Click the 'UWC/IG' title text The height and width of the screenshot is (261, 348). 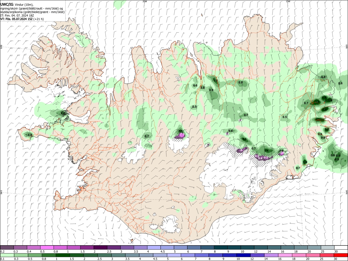[x=6, y=5]
